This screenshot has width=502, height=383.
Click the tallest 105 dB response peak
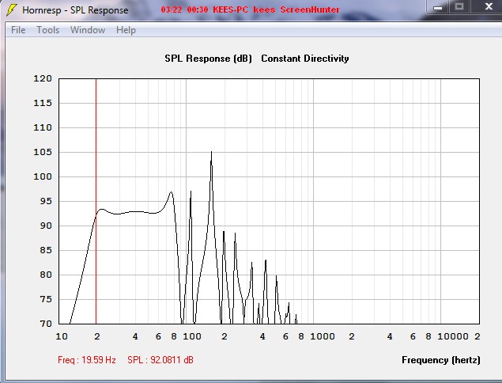(x=211, y=153)
